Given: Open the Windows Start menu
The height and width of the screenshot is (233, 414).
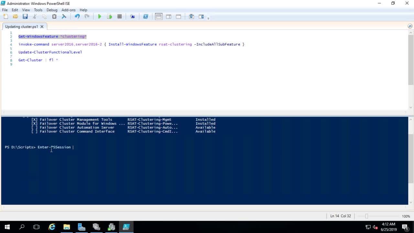Looking at the screenshot, I should click(x=7, y=227).
